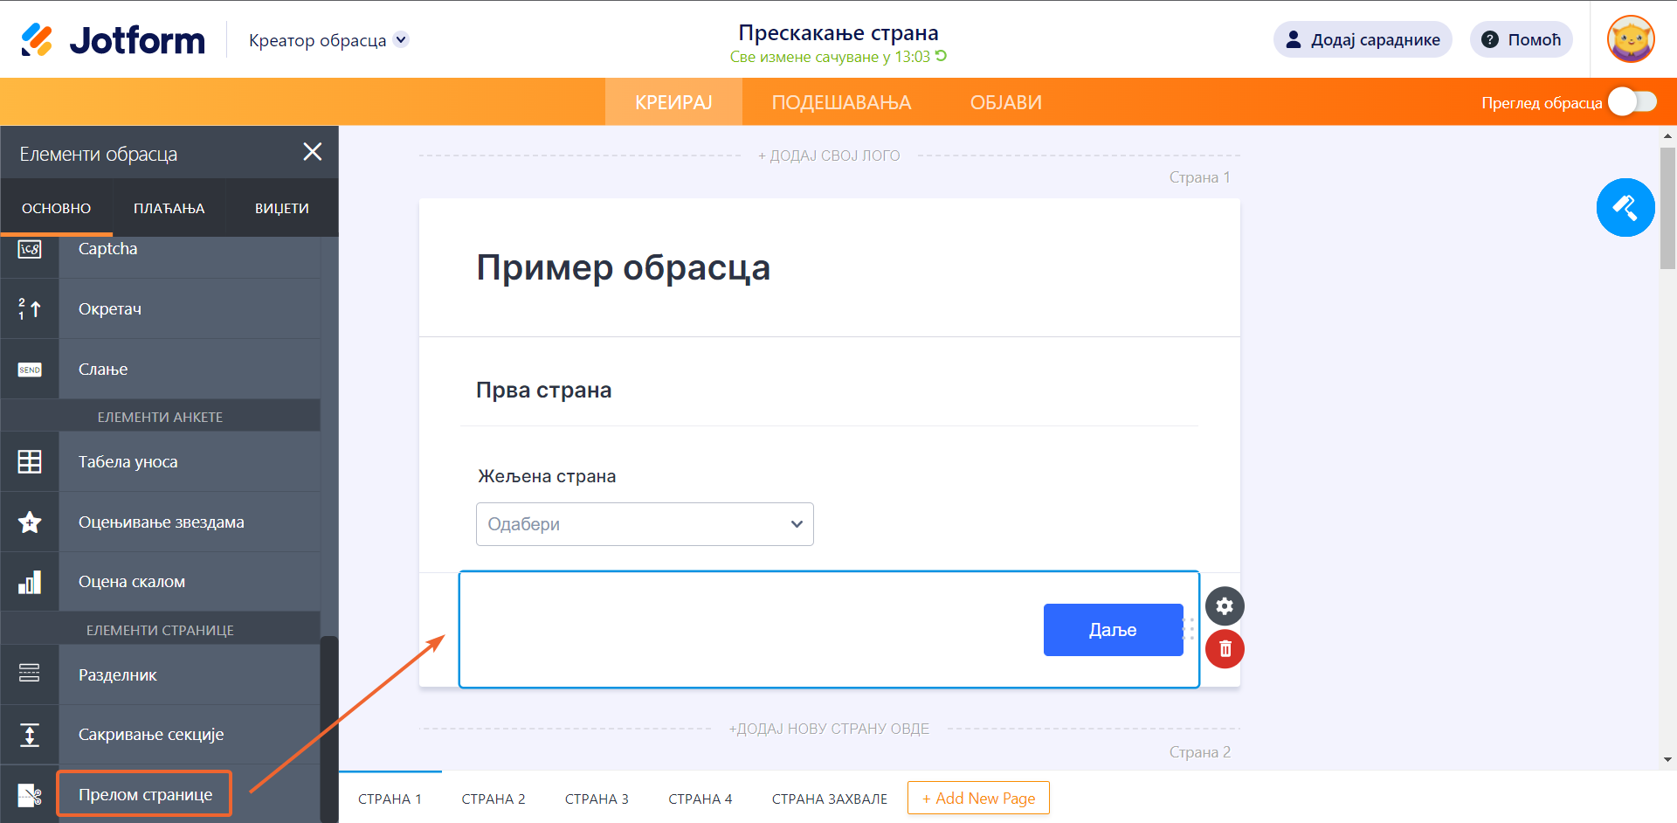The image size is (1677, 823).
Task: Click the Прва страна subheading
Action: point(543,391)
